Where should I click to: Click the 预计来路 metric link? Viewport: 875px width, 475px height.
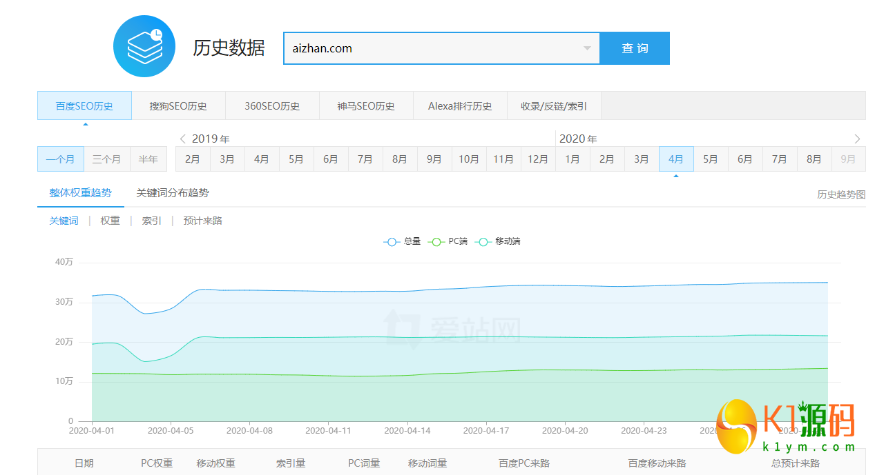click(x=202, y=221)
